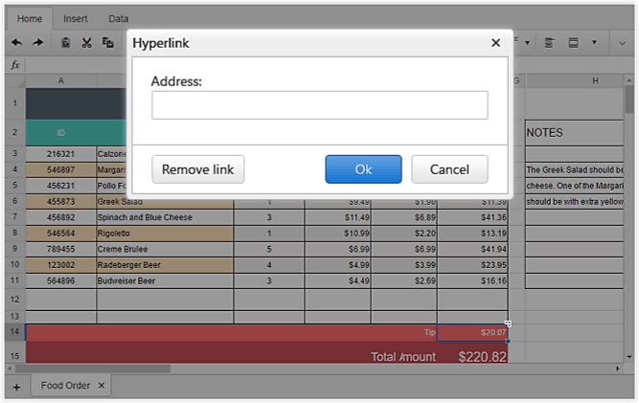Open the dropdown arrow beside freeze panes icon
This screenshot has height=403, width=639.
pos(594,42)
